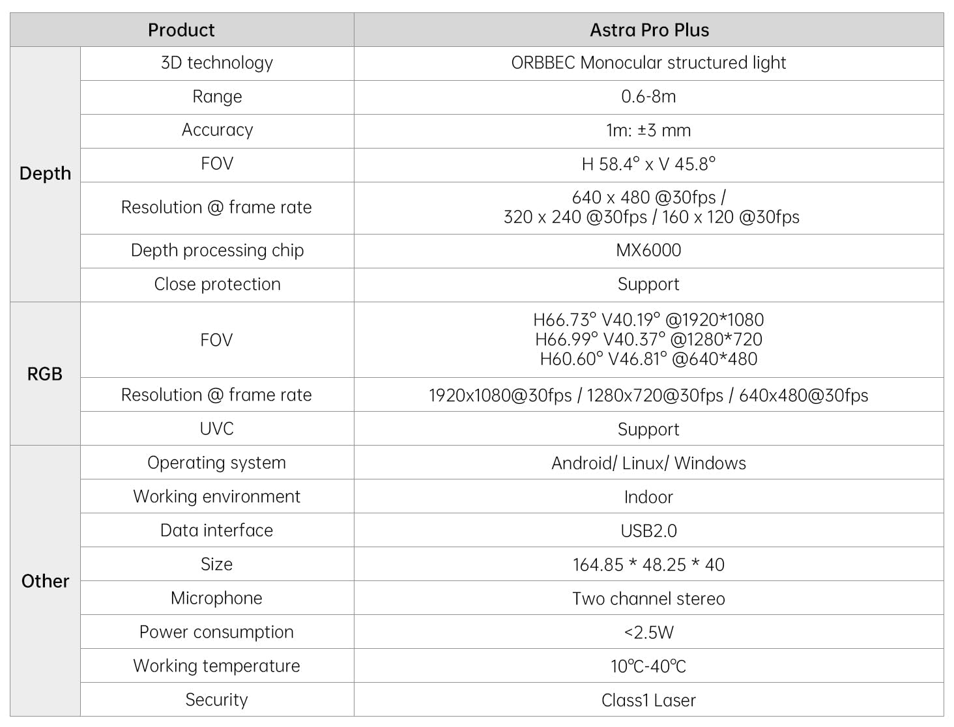The height and width of the screenshot is (727, 954).
Task: Select the UVC row label
Action: (217, 429)
